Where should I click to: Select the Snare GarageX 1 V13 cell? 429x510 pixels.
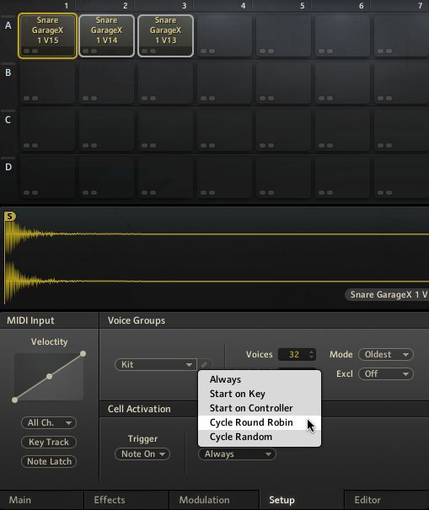point(165,35)
